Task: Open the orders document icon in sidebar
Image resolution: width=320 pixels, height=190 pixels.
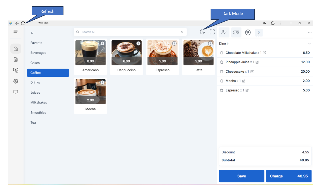Action: tap(16, 60)
